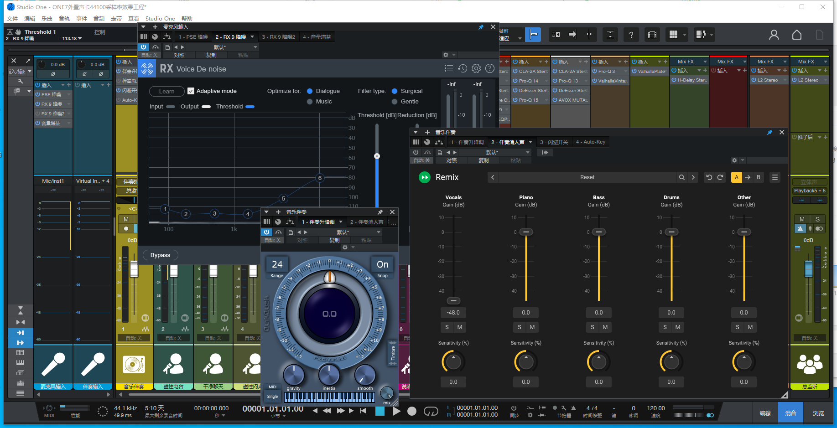This screenshot has width=837, height=428.
Task: Open RX Voice De-noise help icon
Action: point(490,68)
